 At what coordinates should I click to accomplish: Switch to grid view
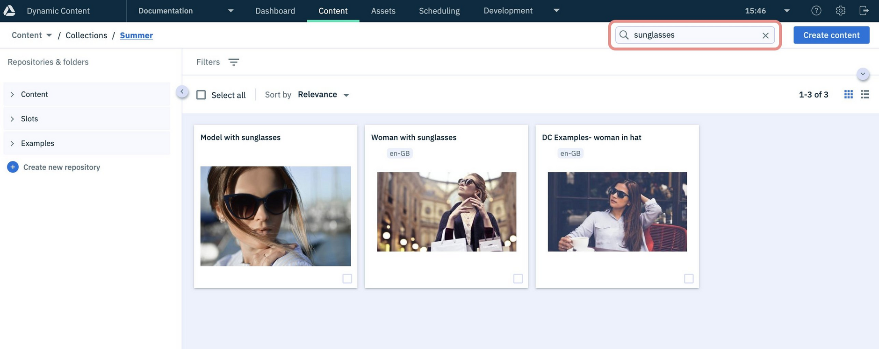click(849, 94)
